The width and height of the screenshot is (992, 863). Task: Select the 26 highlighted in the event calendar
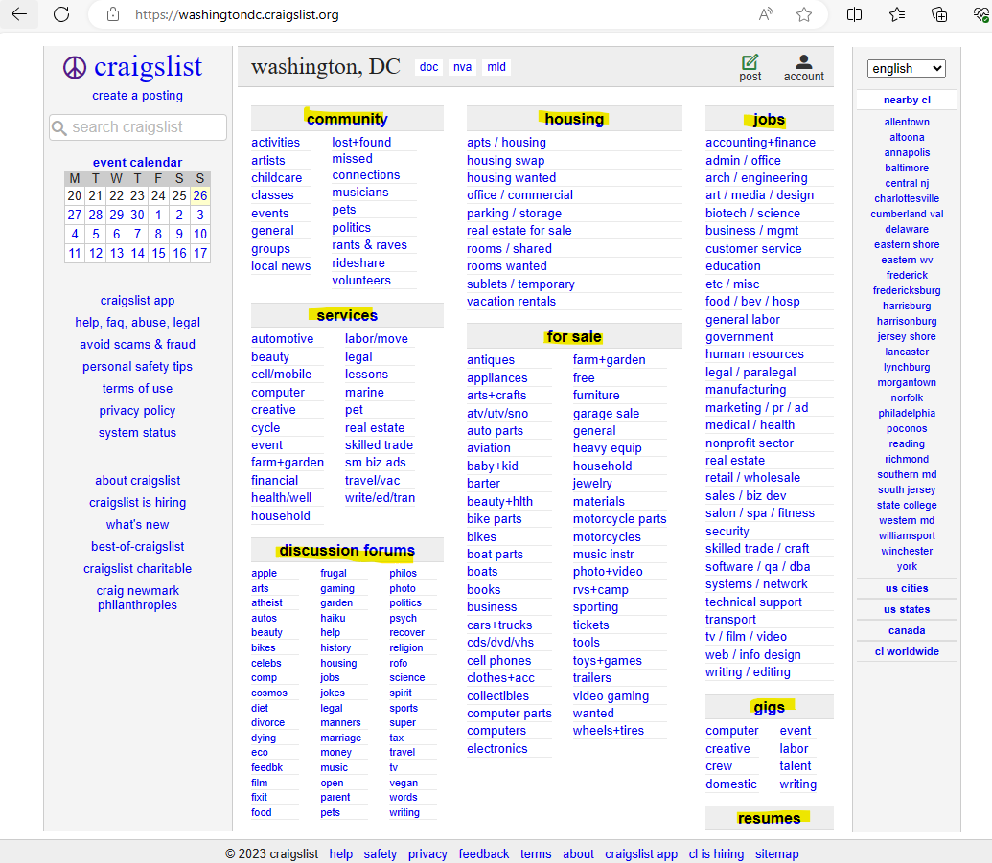tap(200, 196)
